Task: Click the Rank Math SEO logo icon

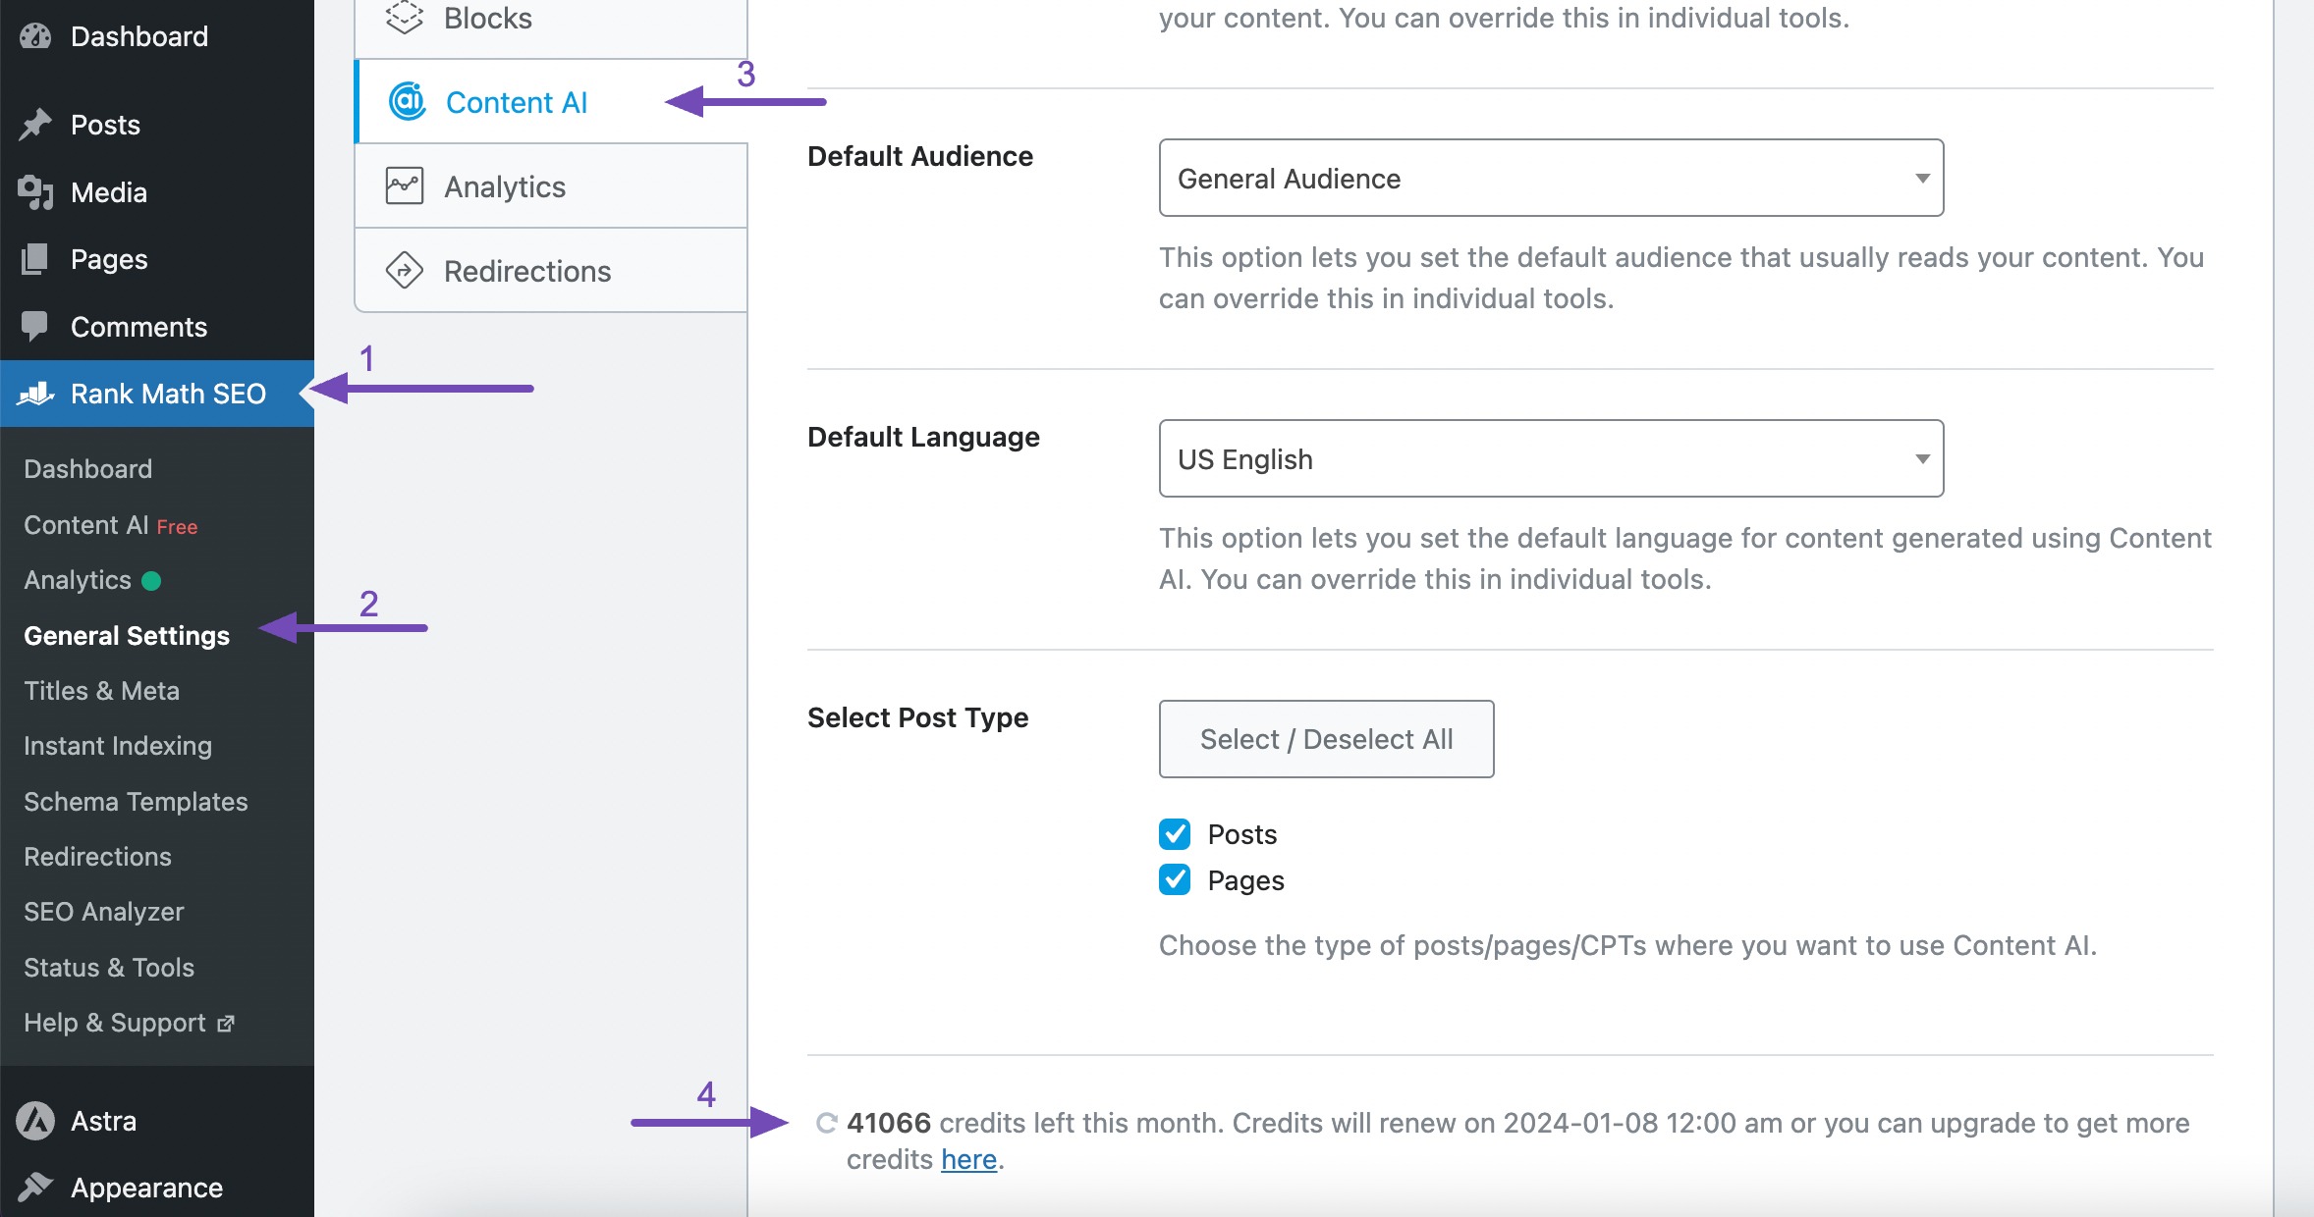Action: click(x=35, y=394)
